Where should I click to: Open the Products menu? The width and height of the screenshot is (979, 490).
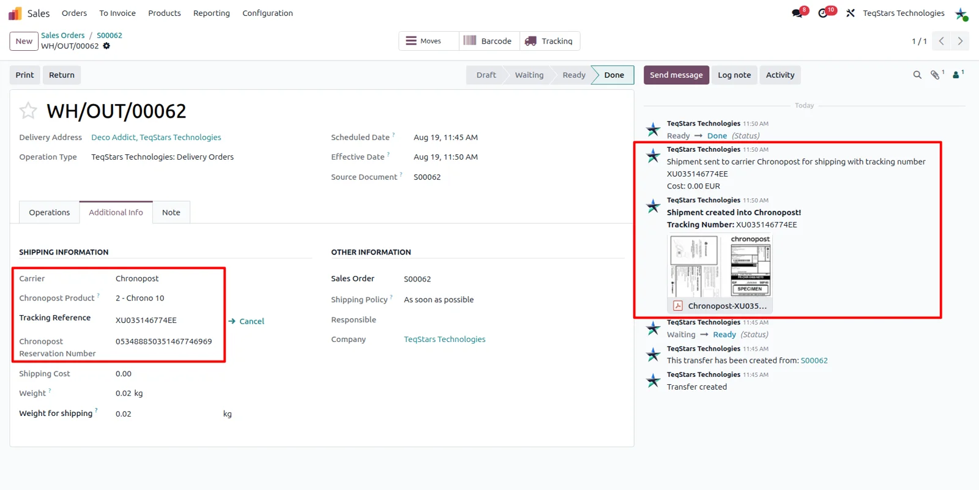165,13
